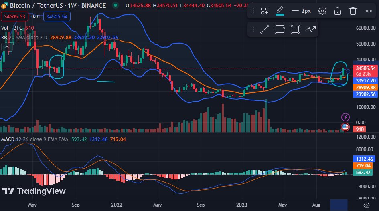Viewport: 379px width, 211px height.
Task: Click the 0.01 spread value
Action: point(36,17)
